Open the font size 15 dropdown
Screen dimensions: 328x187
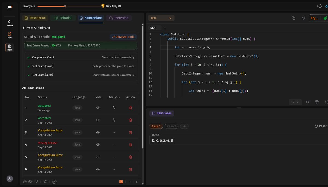[x=295, y=102]
